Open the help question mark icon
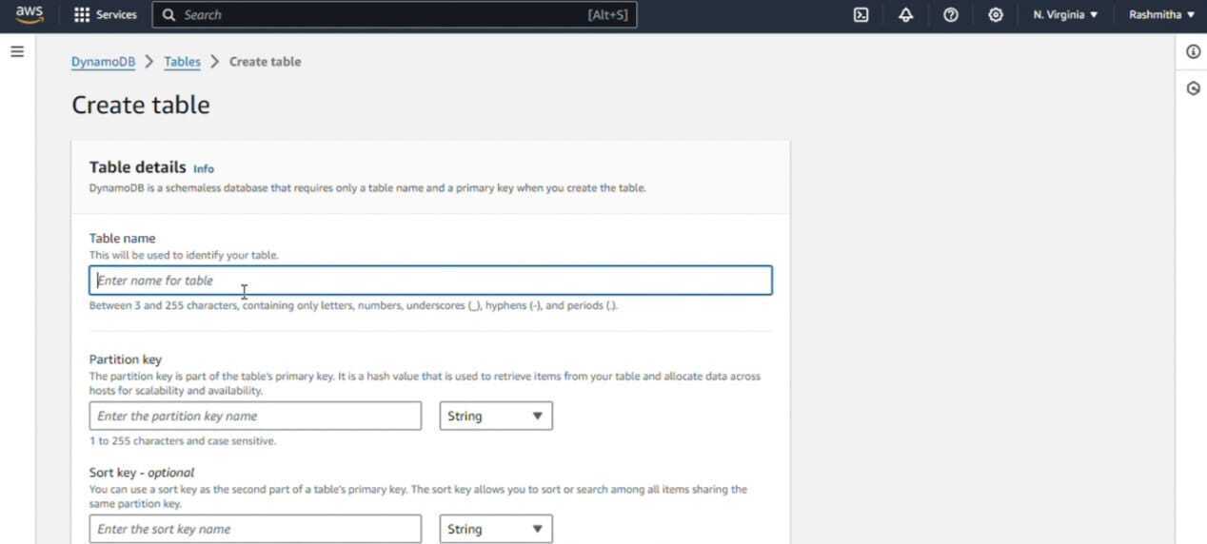 [x=950, y=15]
